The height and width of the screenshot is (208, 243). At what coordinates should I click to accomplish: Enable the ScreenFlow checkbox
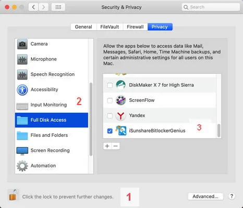coord(110,100)
